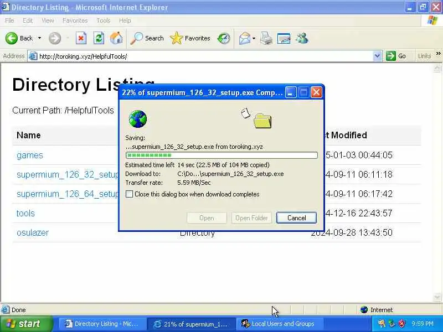Expand the address bar dropdown list
The height and width of the screenshot is (332, 443).
(377, 56)
